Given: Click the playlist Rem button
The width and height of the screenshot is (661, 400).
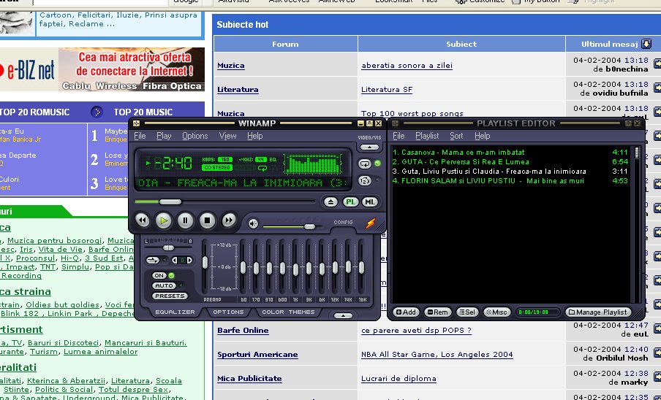Looking at the screenshot, I should point(437,312).
